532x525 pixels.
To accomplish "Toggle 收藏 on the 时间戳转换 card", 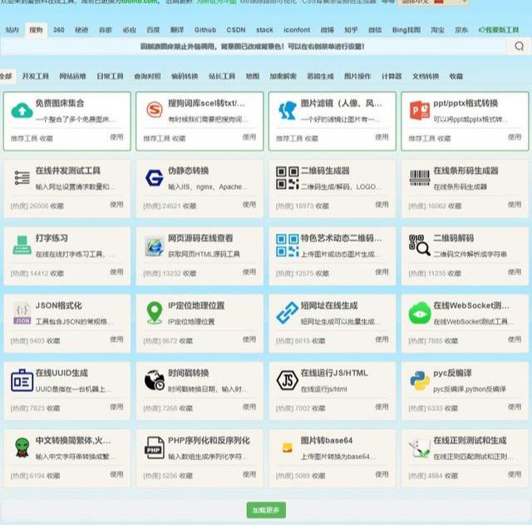I will click(186, 409).
